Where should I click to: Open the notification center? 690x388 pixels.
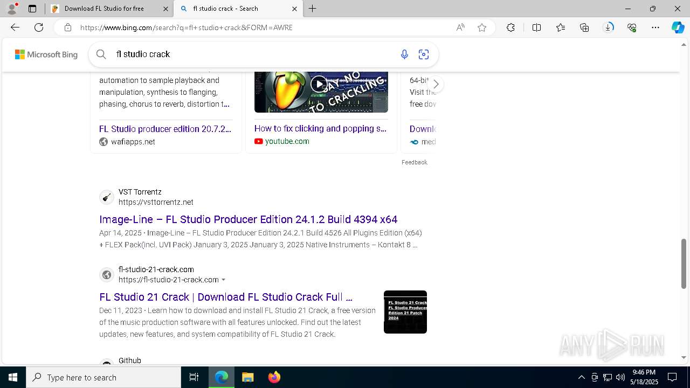coord(672,377)
